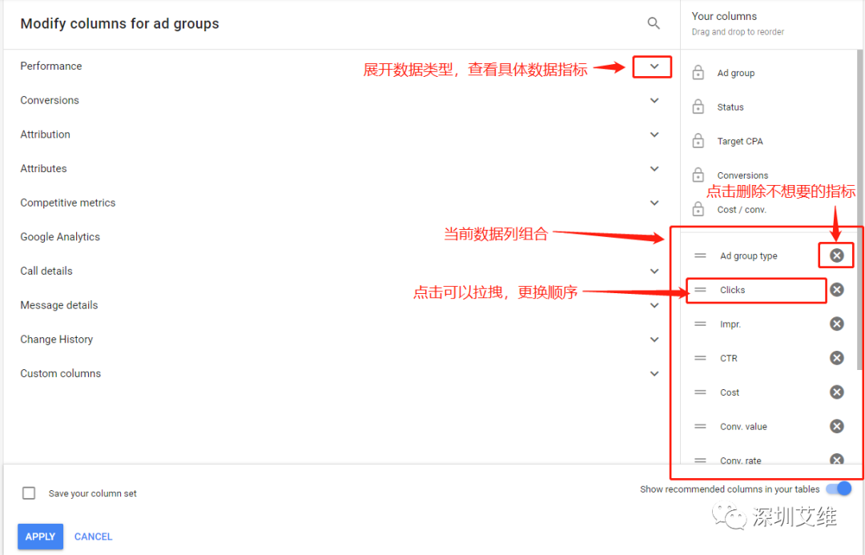This screenshot has width=865, height=555.
Task: Open the column search magnifier icon
Action: pyautogui.click(x=654, y=23)
